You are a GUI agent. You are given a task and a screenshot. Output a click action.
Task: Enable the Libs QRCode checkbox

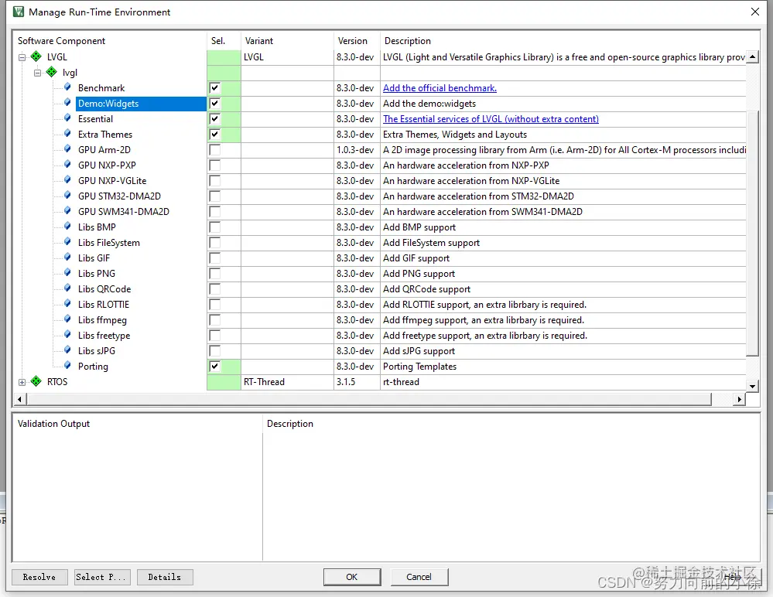pos(214,289)
